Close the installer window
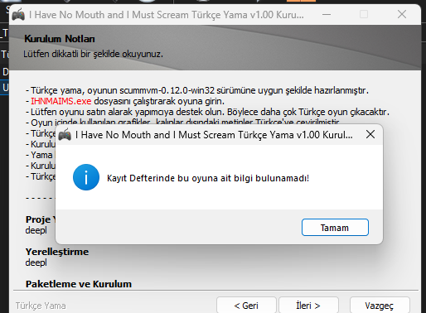This screenshot has height=313, width=426. point(402,14)
